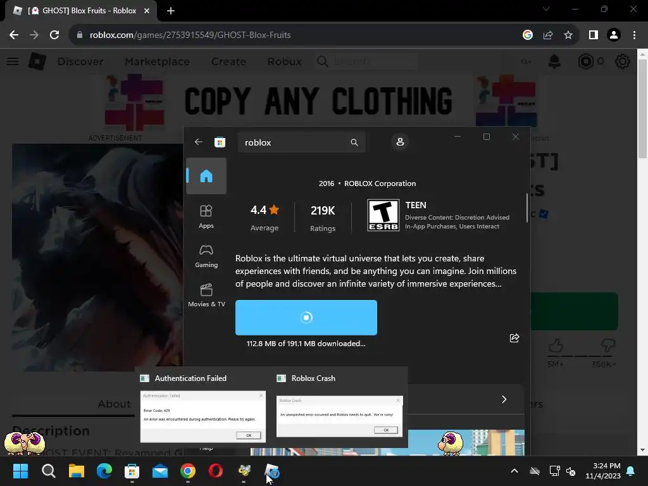Close the GHOST Blox Fruits tab
Image resolution: width=648 pixels, height=486 pixels.
147,11
